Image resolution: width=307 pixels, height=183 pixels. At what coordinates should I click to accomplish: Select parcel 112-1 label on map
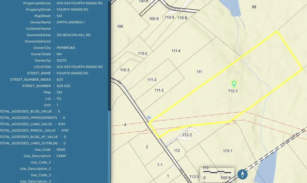[x=233, y=91]
